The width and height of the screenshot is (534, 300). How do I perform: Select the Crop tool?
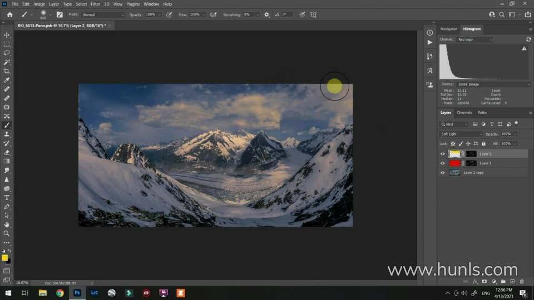click(x=7, y=71)
